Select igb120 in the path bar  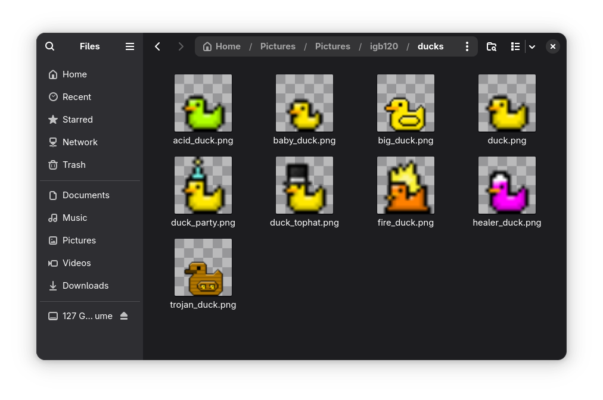(x=384, y=46)
